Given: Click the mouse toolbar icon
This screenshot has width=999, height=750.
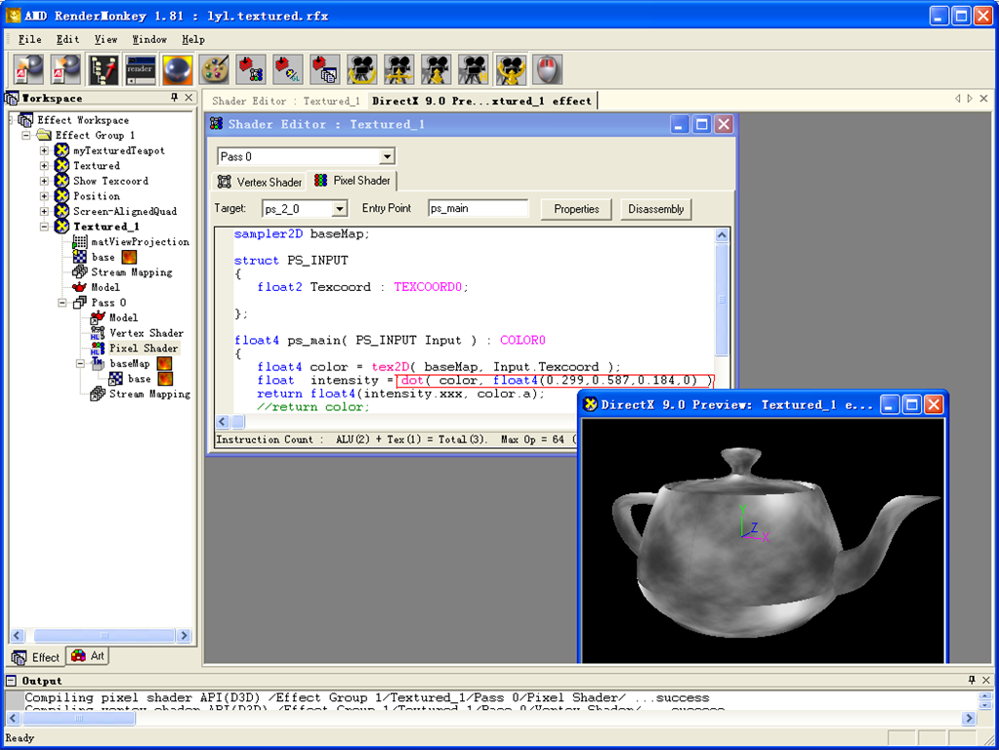Looking at the screenshot, I should pyautogui.click(x=547, y=69).
